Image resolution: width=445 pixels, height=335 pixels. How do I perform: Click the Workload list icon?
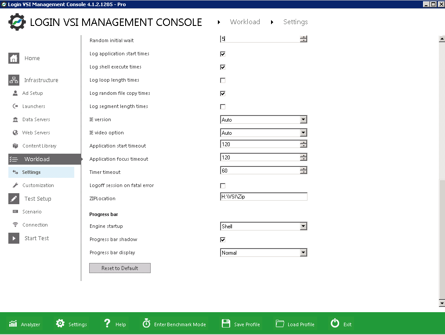coord(14,159)
